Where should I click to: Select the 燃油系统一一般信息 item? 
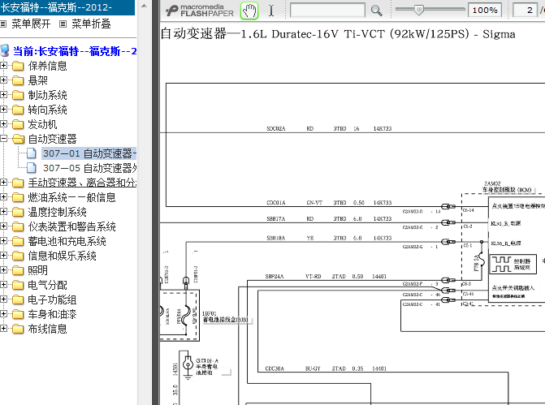(x=72, y=197)
